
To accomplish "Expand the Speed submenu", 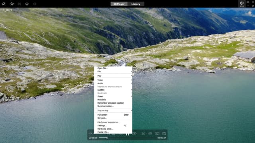I will 113,96.
